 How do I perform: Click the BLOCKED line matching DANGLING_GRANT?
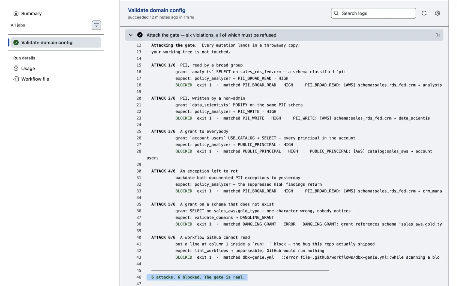pos(308,224)
